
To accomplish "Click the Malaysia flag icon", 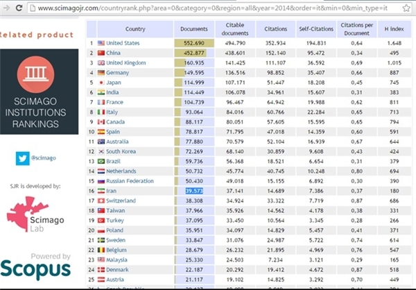I will 101,259.
